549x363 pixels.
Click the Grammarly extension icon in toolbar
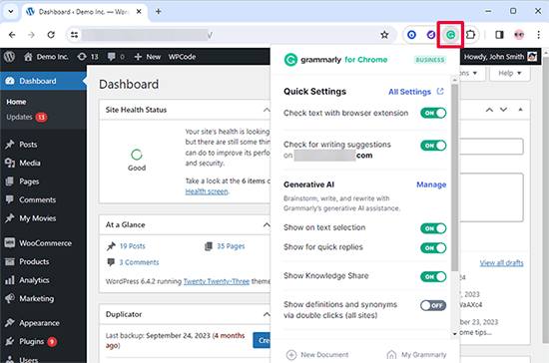point(450,35)
